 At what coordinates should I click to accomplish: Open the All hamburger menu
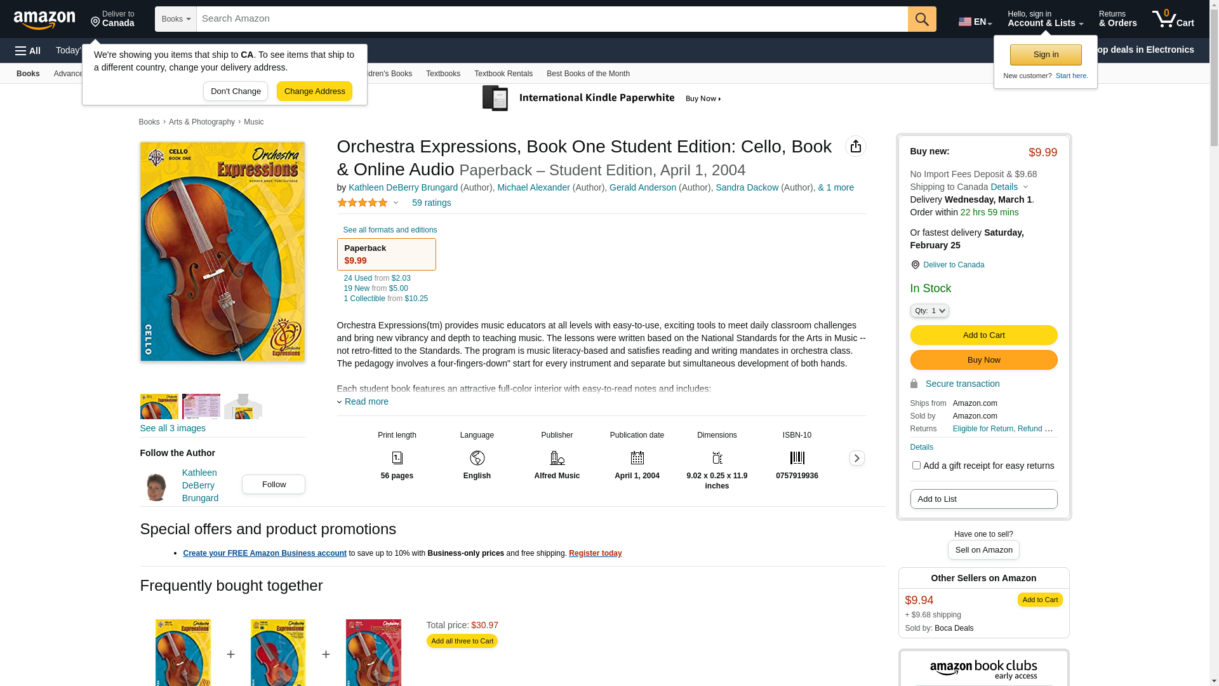[x=28, y=51]
